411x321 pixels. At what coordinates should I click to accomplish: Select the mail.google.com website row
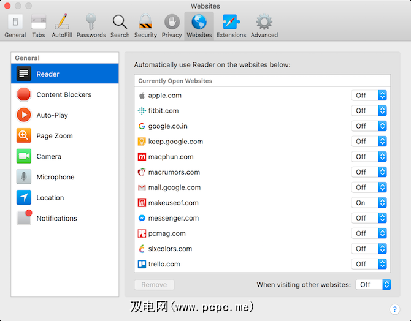262,187
